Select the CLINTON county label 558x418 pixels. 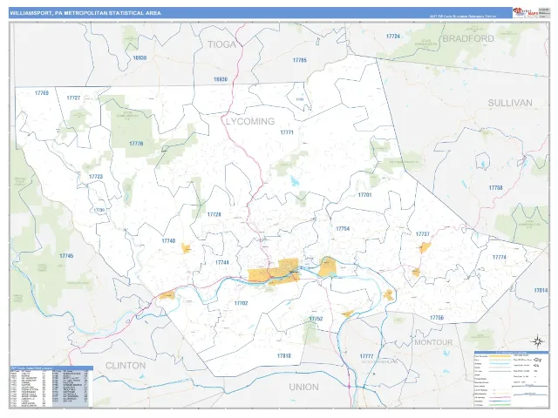pyautogui.click(x=126, y=366)
